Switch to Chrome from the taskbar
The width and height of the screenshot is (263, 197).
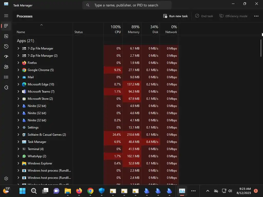[90, 191]
